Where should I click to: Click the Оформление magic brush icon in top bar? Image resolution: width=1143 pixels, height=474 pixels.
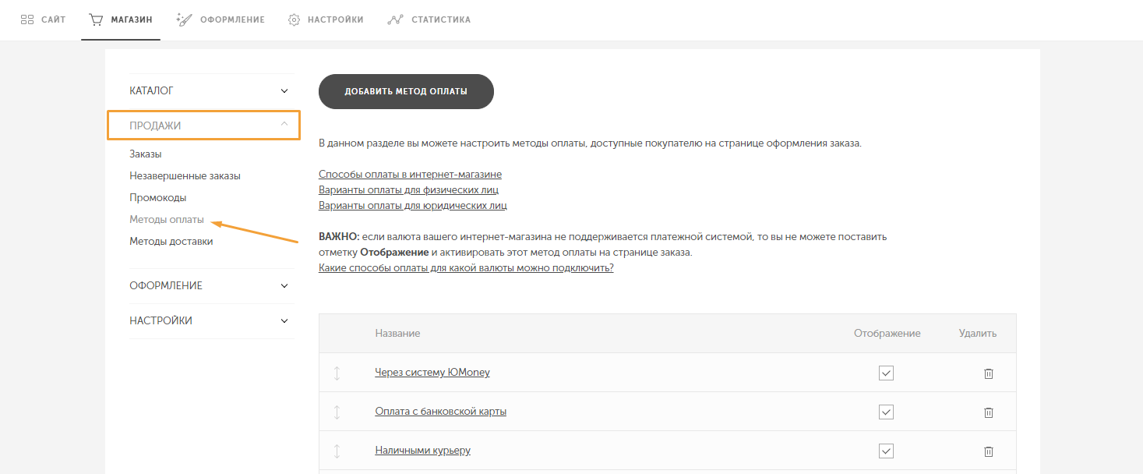pyautogui.click(x=184, y=19)
